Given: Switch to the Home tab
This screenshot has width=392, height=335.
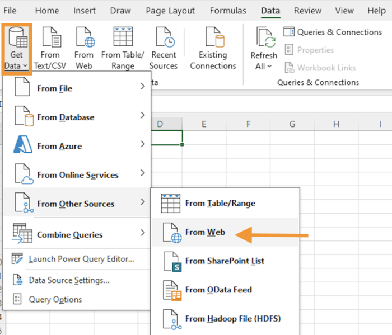Looking at the screenshot, I should point(47,11).
